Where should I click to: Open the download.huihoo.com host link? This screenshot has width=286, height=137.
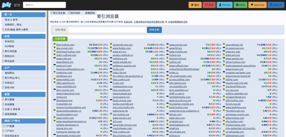click(x=68, y=52)
